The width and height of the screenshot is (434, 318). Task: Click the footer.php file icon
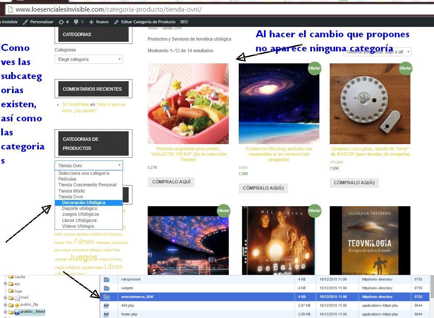pyautogui.click(x=106, y=314)
